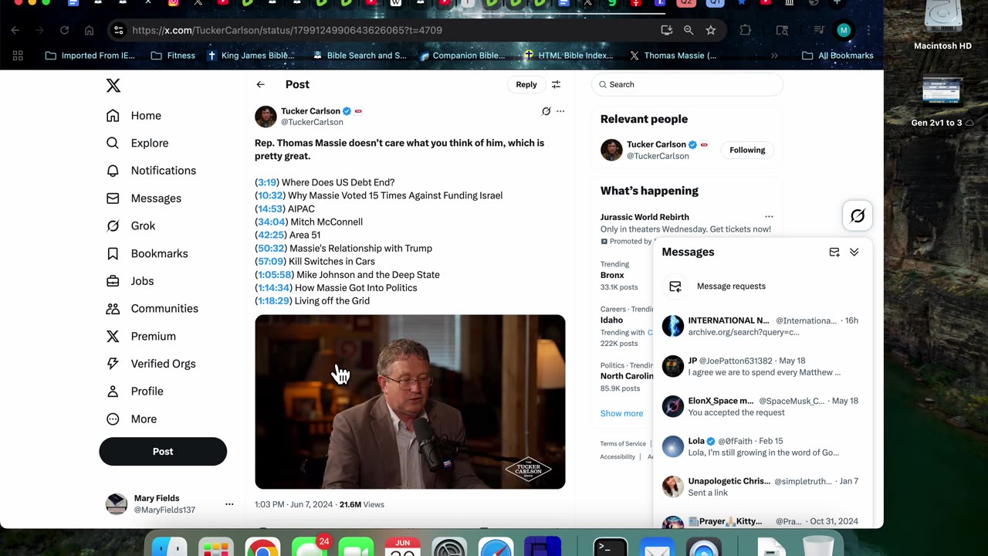The width and height of the screenshot is (988, 556).
Task: Click browser address bar URL
Action: tap(287, 30)
